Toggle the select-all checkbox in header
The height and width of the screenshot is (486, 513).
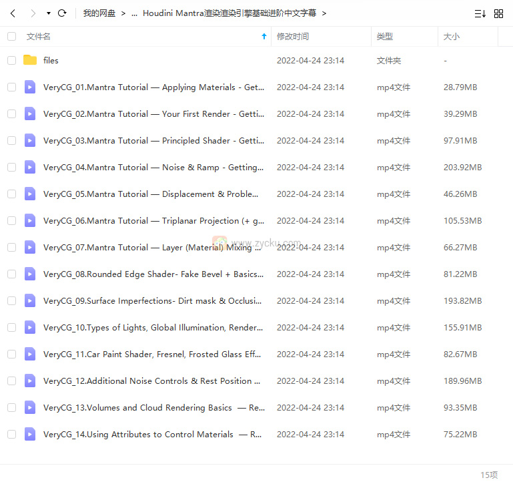[x=11, y=37]
